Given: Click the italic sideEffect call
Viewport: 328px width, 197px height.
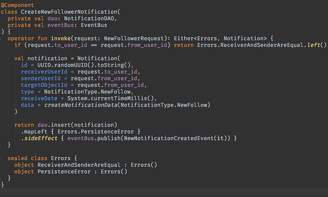Looking at the screenshot, I should point(41,138).
